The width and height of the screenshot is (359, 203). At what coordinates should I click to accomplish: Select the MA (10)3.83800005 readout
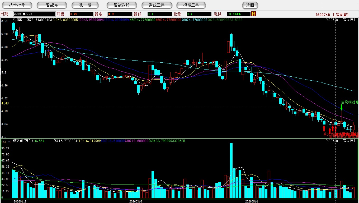pyautogui.click(x=65, y=20)
